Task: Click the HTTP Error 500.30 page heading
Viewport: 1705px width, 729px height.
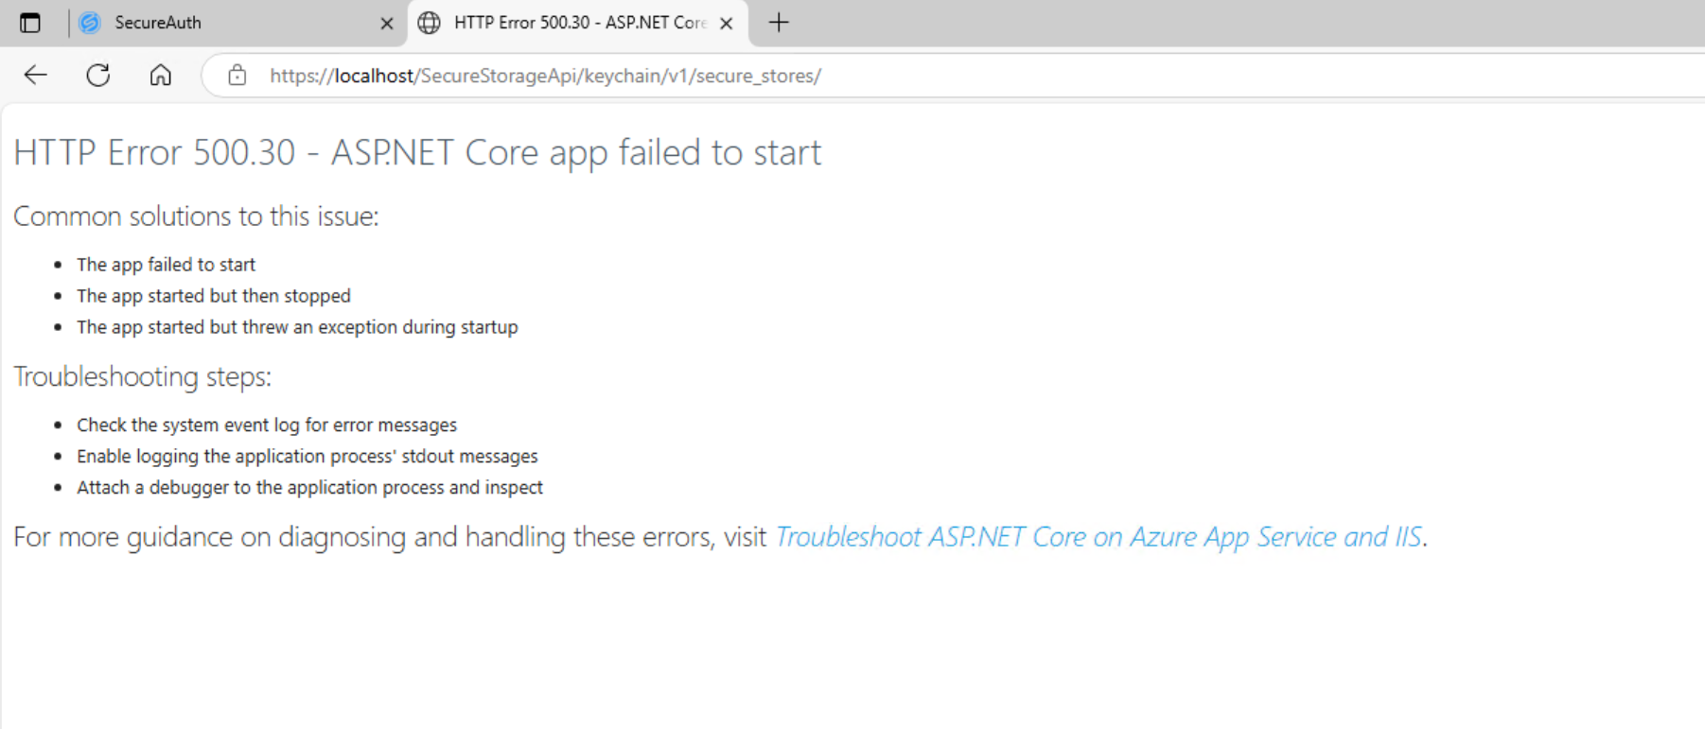Action: tap(417, 152)
